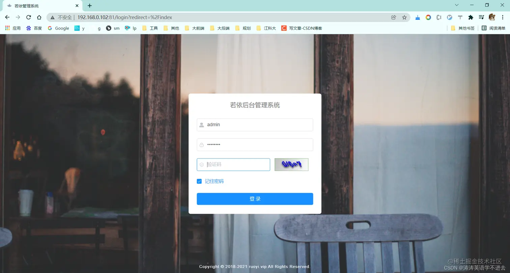Open the 百度 bookmark

point(34,28)
